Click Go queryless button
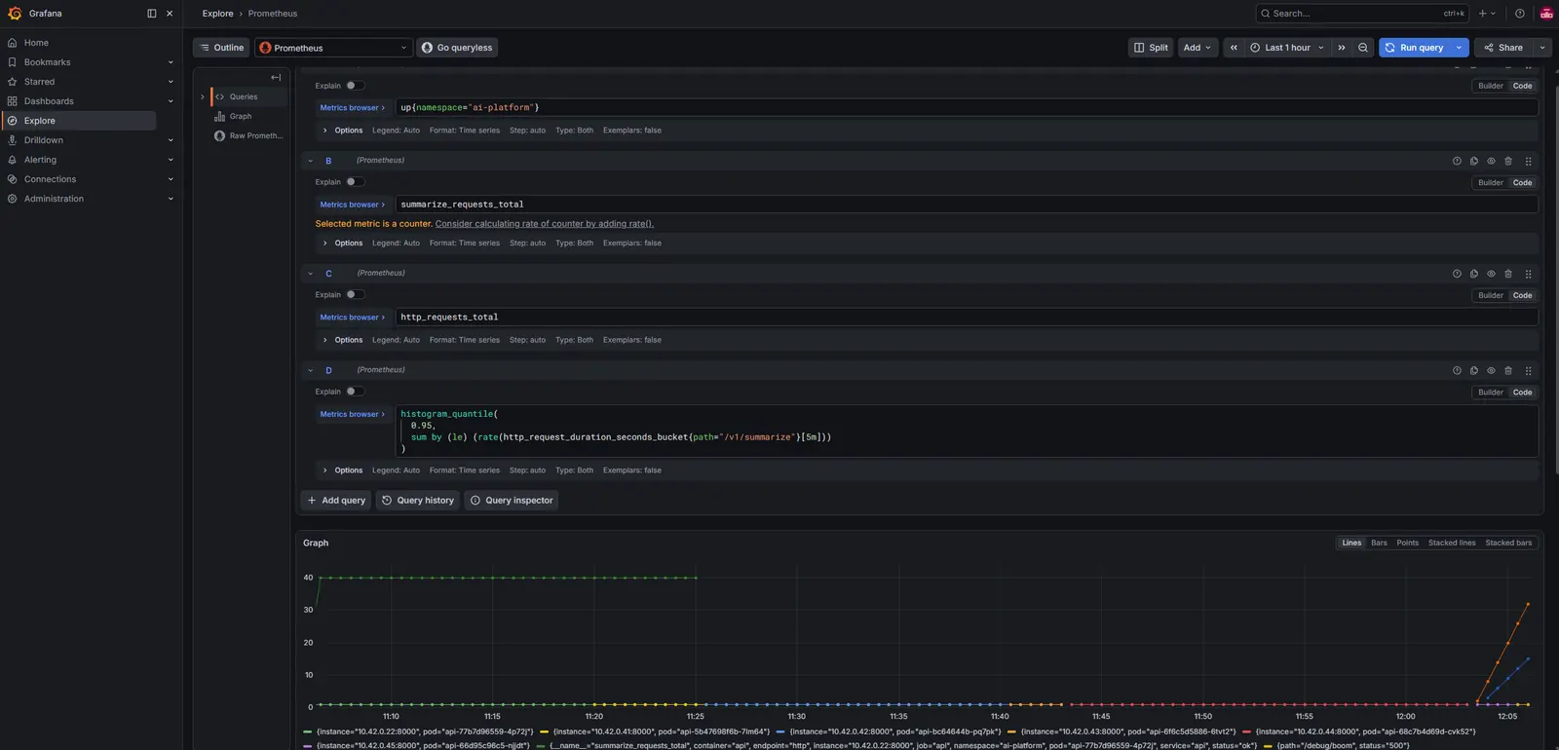Viewport: 1559px width, 750px height. tap(457, 48)
